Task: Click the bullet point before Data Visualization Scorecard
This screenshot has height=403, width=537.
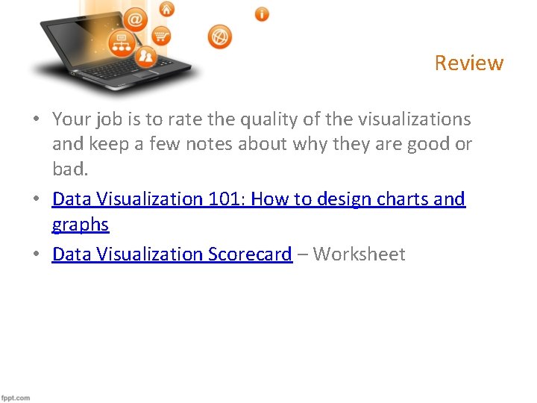Action: click(x=36, y=255)
